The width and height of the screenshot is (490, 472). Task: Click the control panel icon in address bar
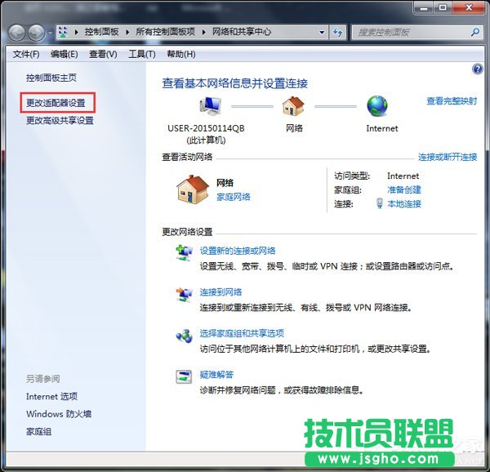coord(63,32)
